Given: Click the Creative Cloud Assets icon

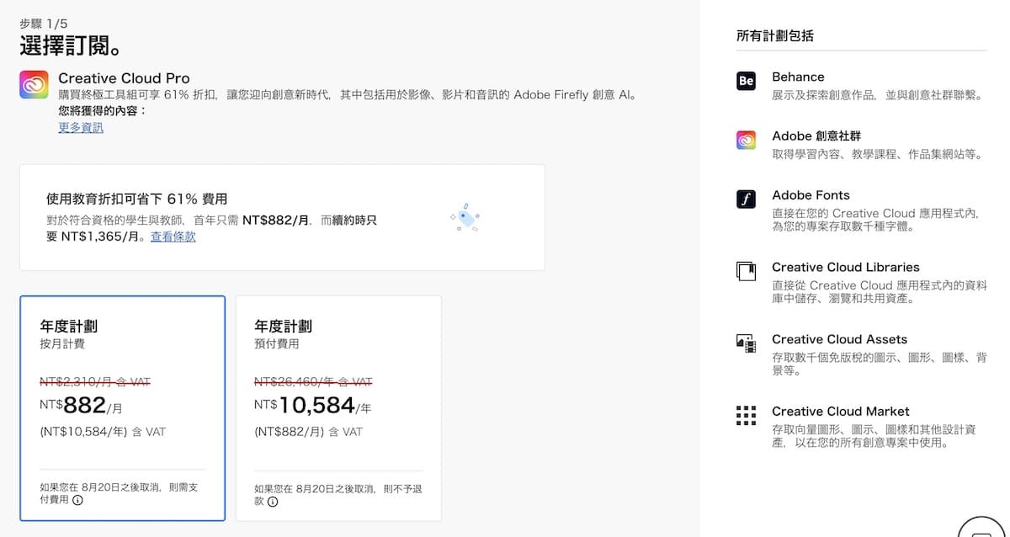Looking at the screenshot, I should (746, 343).
